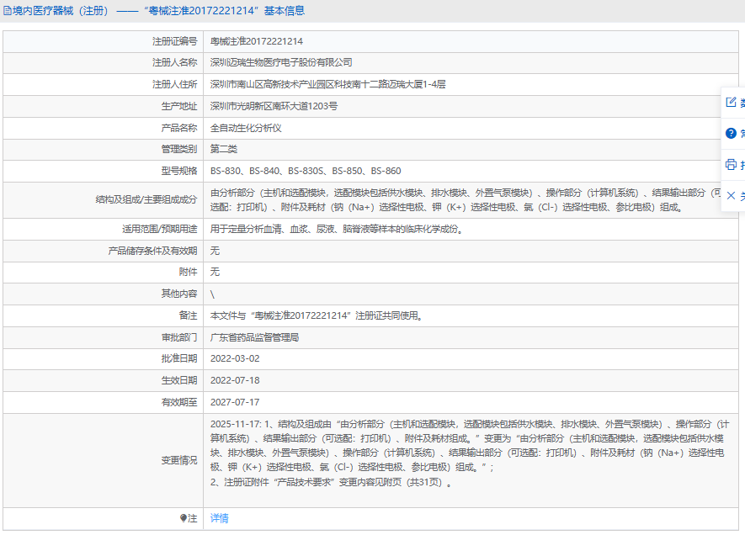Select the registrant name 深圳迈瑞生物医疗电子股份有限公司
This screenshot has height=535, width=745.
click(x=281, y=63)
